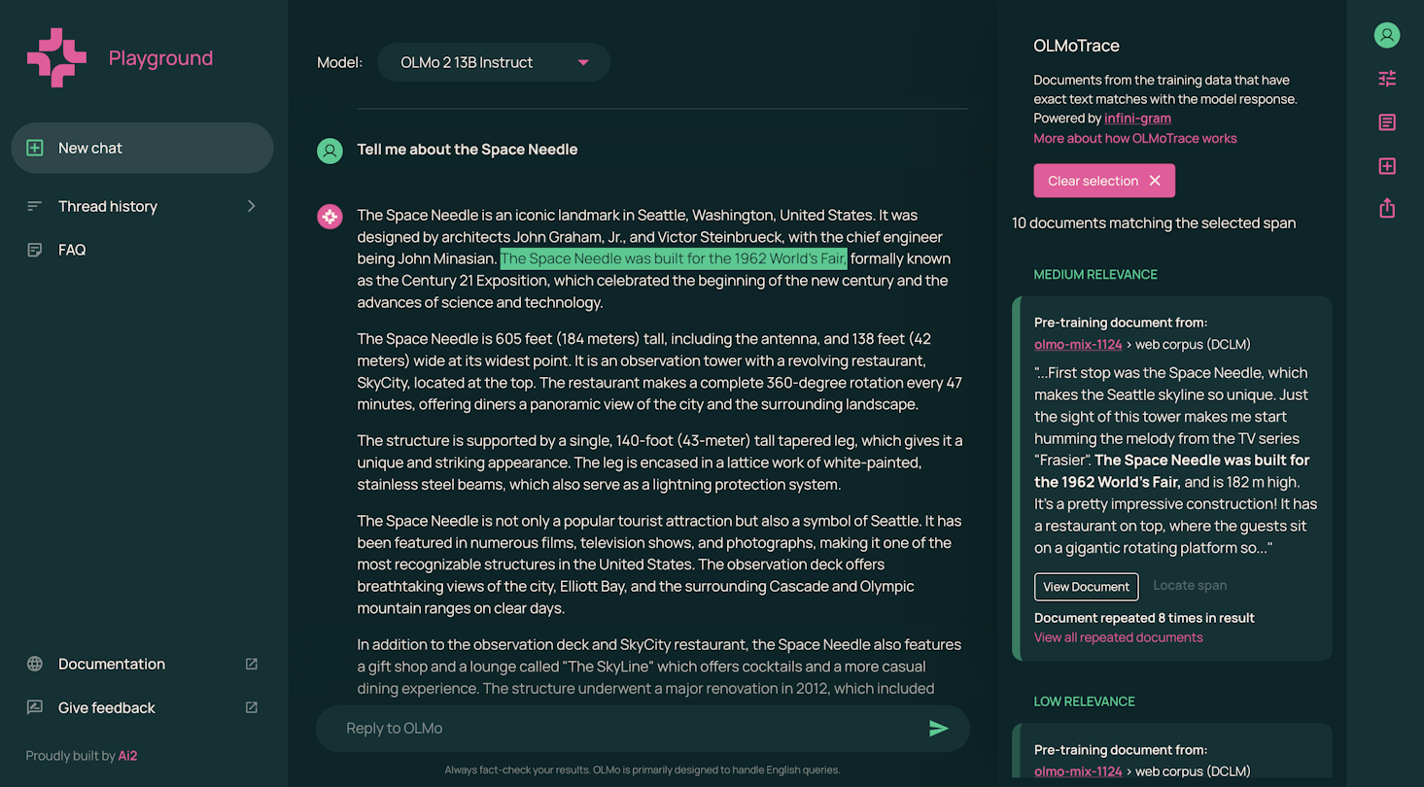Open the OLMoTrace documents panel icon
Screen dimensions: 1424x787
[x=1387, y=122]
